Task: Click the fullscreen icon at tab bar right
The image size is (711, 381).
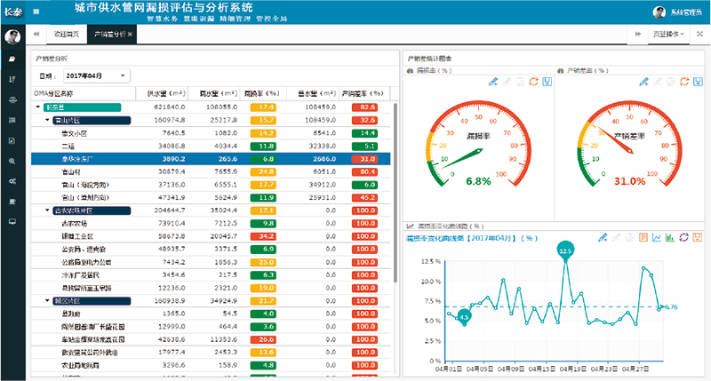Action: click(699, 35)
